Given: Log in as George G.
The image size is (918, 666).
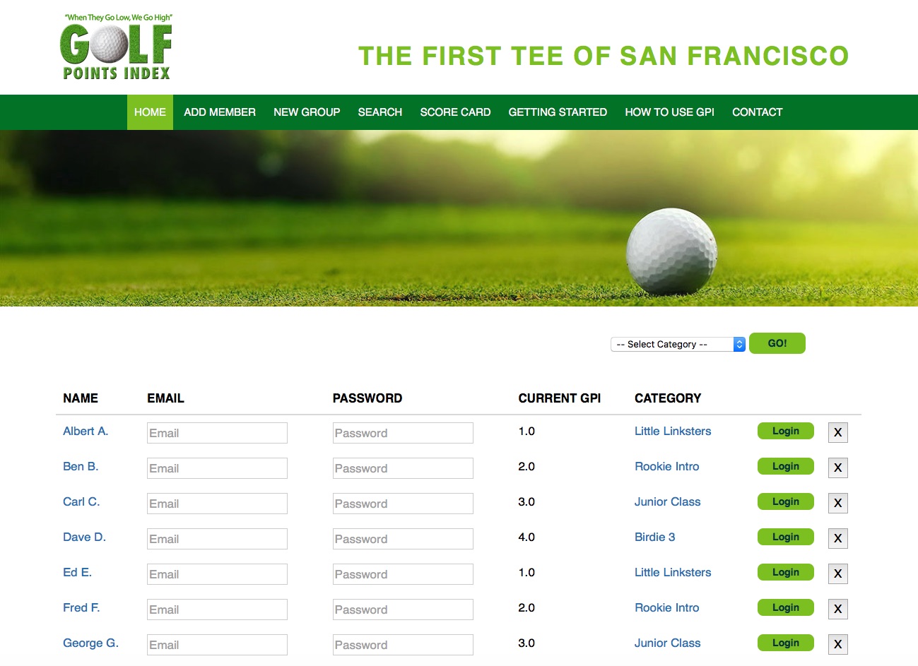Looking at the screenshot, I should (786, 643).
